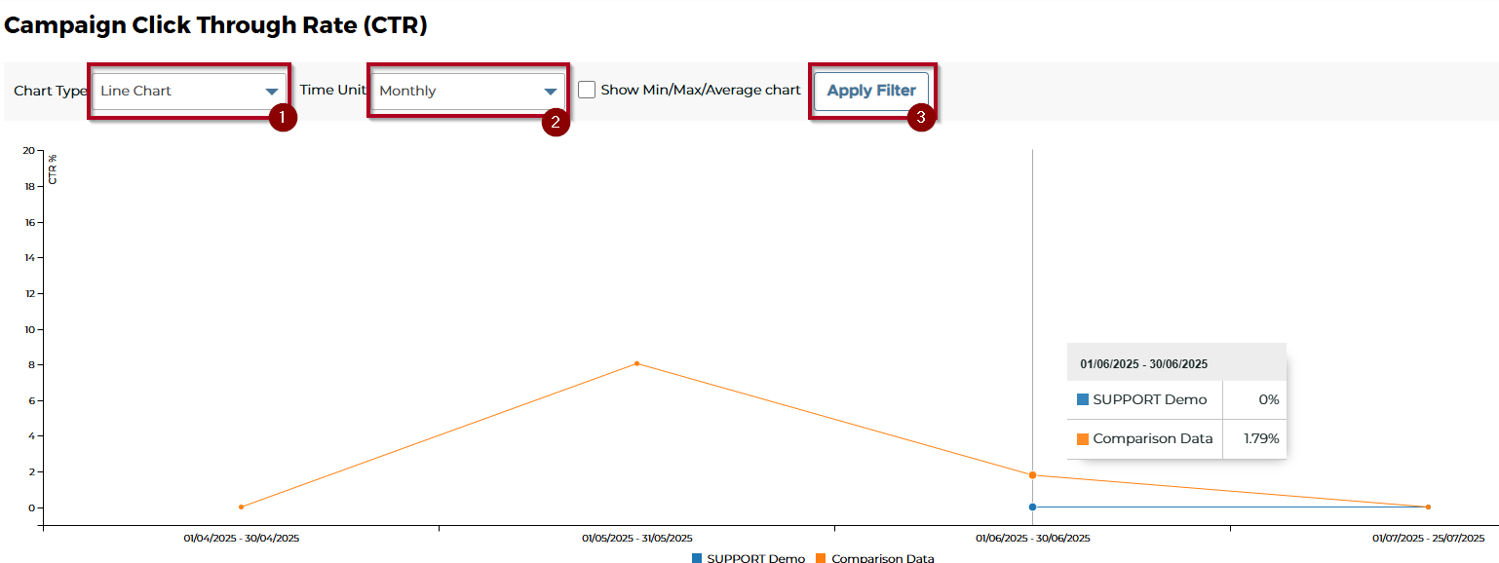The image size is (1499, 563).
Task: Open the Chart Type dropdown showing Line Chart
Action: 189,92
